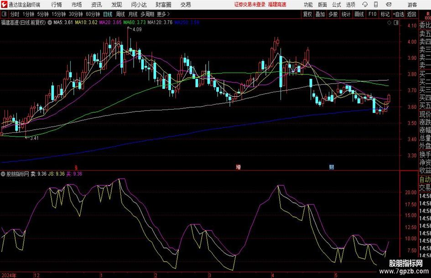431x278 pixels.
Task: Click the 标记 mark button
Action: click(x=385, y=14)
